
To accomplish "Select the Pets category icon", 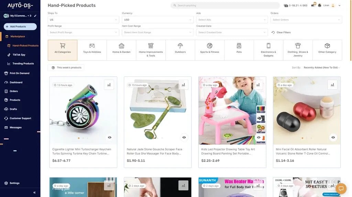I will [239, 48].
